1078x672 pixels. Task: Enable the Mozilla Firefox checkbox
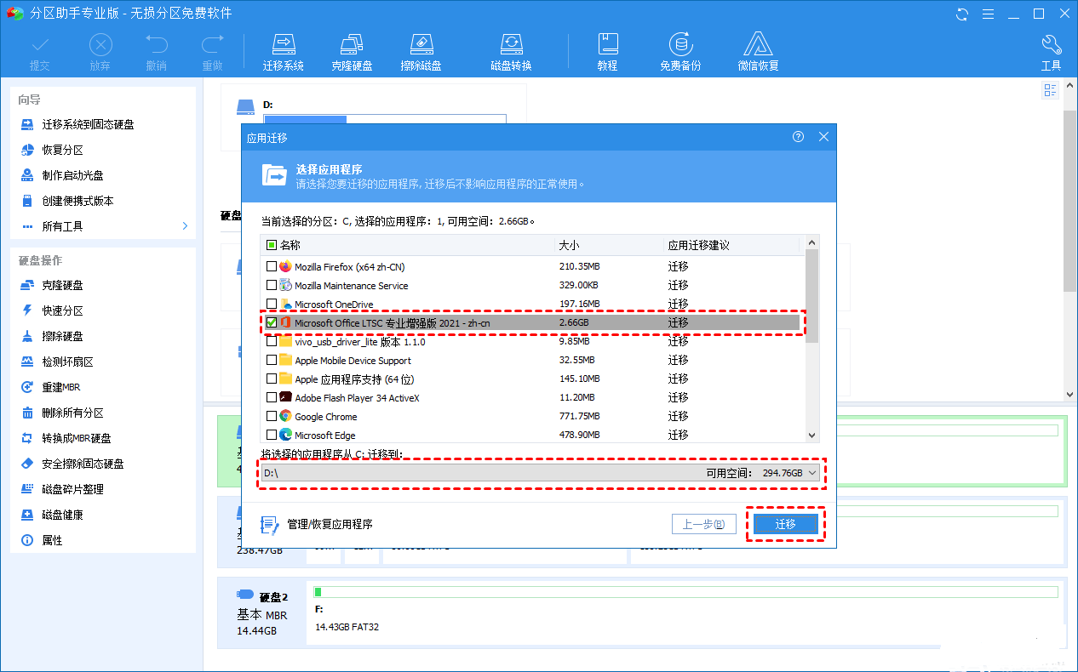(x=272, y=266)
